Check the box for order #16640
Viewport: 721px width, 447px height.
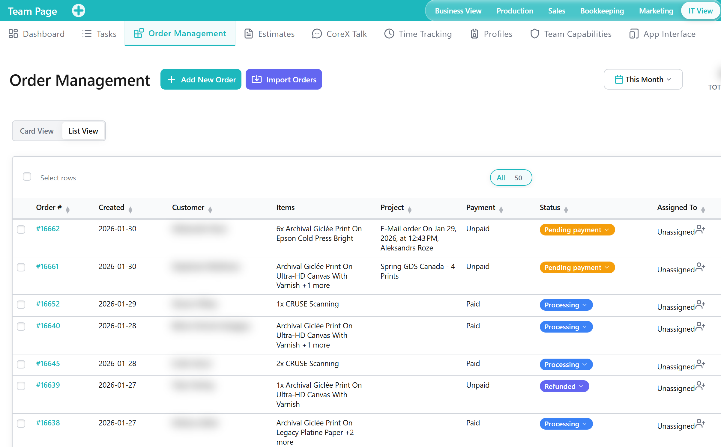click(21, 327)
